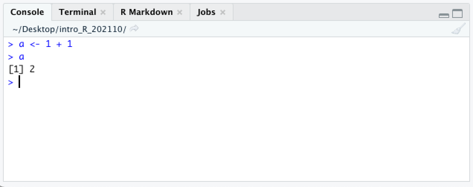The image size is (473, 187).
Task: Place the cursor at the empty console prompt
Action: pos(19,82)
